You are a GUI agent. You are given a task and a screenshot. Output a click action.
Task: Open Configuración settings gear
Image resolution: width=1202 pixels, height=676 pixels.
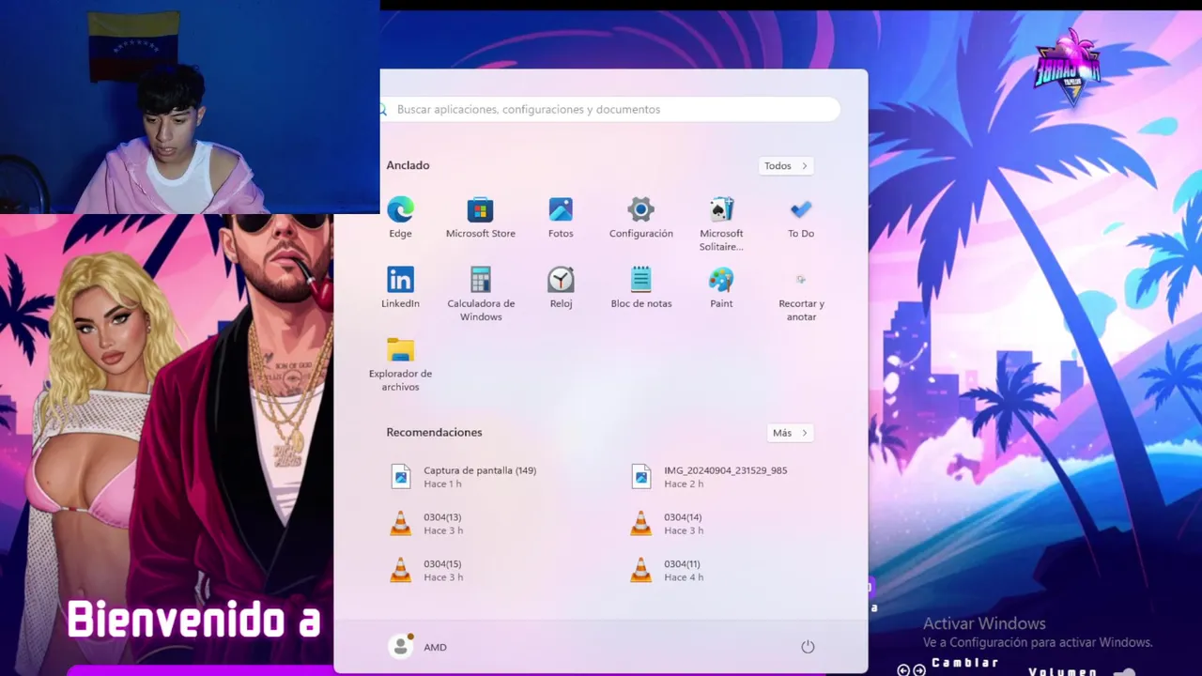[640, 217]
